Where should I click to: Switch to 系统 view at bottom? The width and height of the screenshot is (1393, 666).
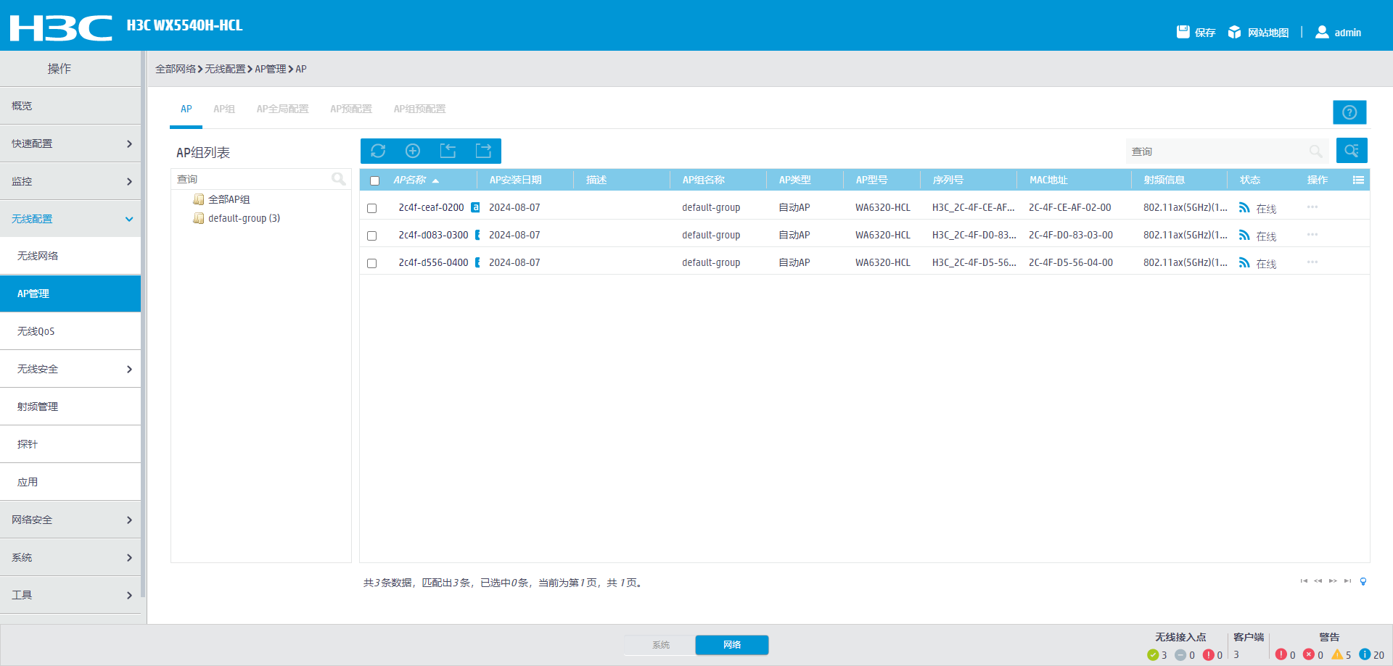660,645
